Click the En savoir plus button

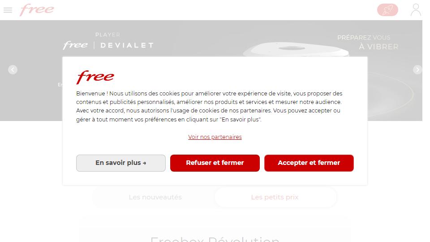[x=121, y=163]
